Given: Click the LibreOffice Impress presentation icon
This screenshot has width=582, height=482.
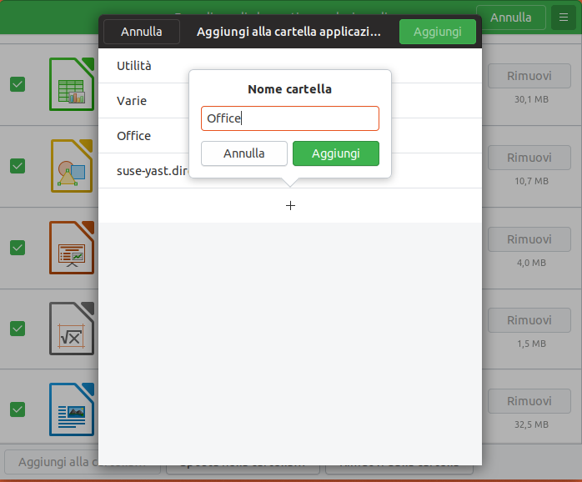Looking at the screenshot, I should point(72,247).
